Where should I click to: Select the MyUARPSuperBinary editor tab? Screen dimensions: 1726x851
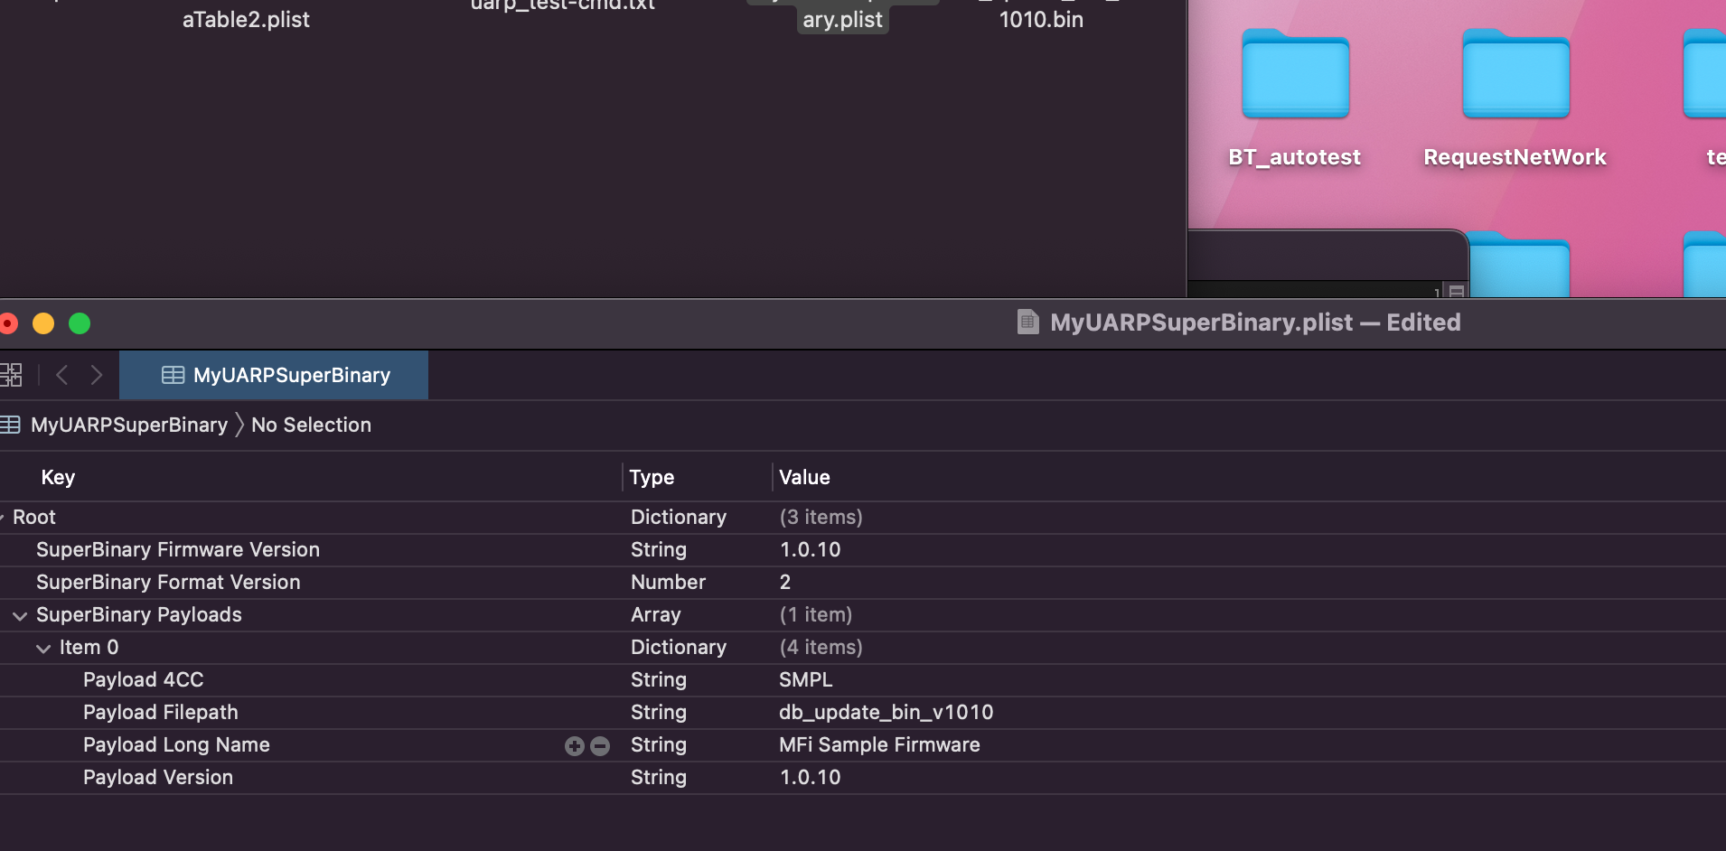coord(274,375)
